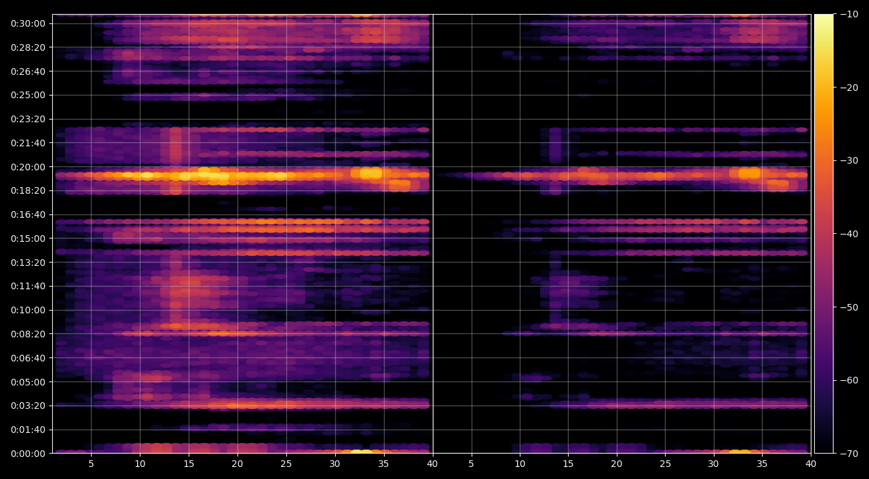This screenshot has width=869, height=479.
Task: Click x-axis label 10 under left heatmap
Action: point(140,464)
